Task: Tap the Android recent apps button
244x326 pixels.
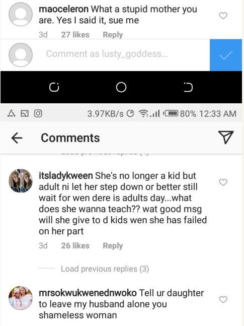Action: (54, 87)
